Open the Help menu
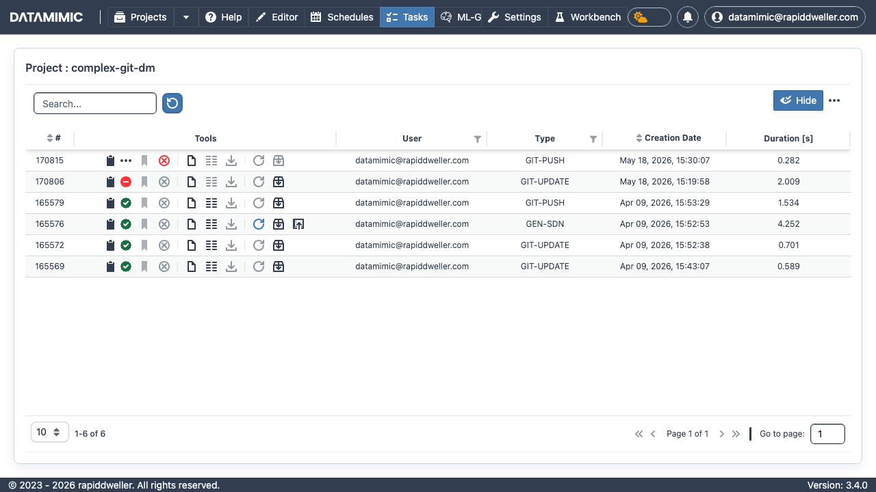This screenshot has width=876, height=492. point(223,17)
